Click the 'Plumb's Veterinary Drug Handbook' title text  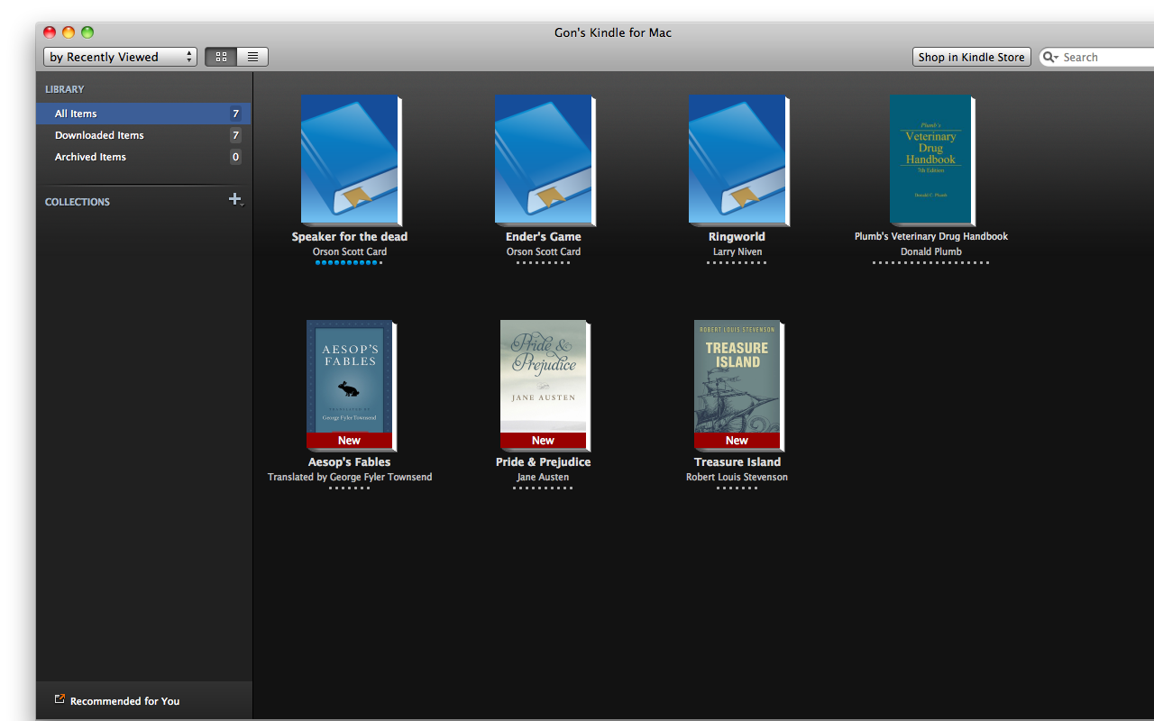931,236
